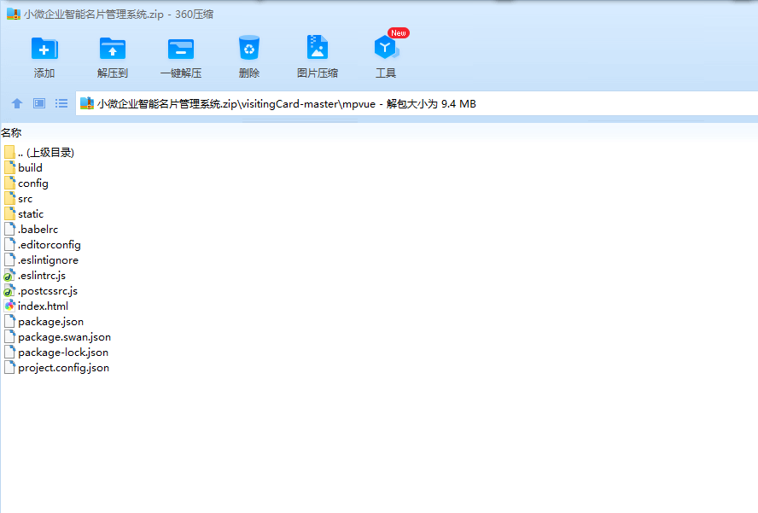Select the .editorconfig file
Viewport: 758px width, 513px height.
point(42,245)
